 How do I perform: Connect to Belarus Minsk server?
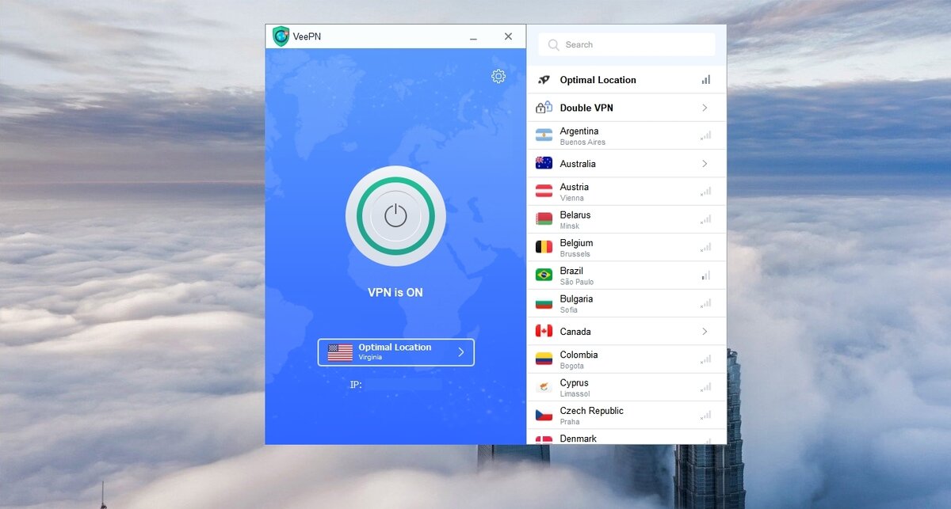point(627,219)
